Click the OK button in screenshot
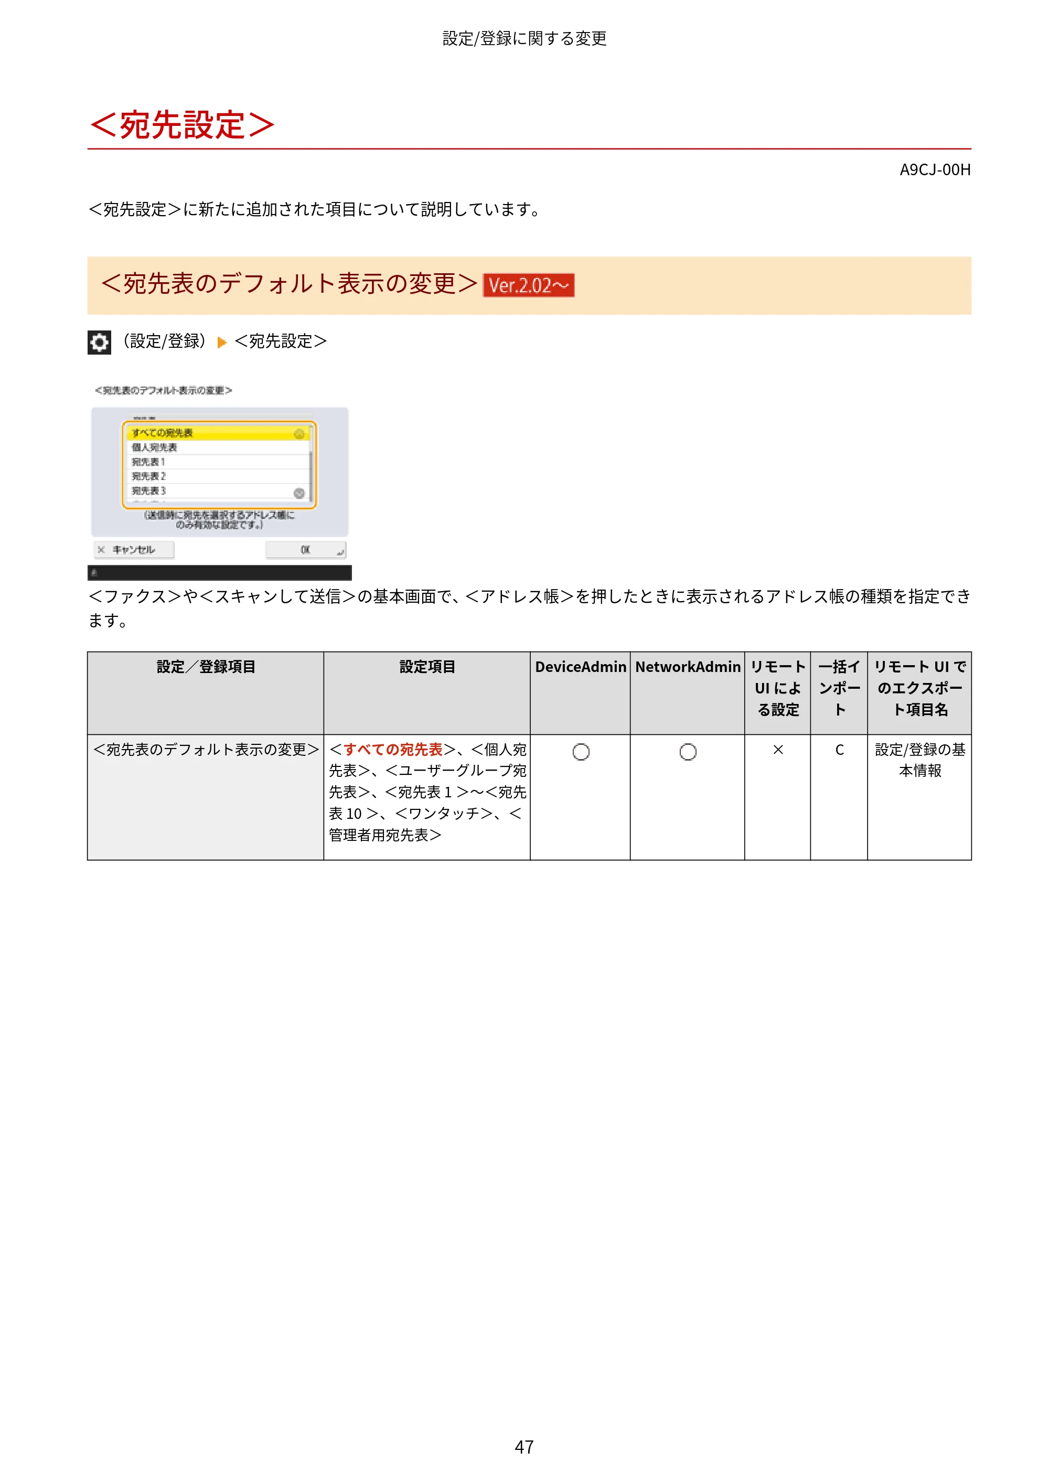The height and width of the screenshot is (1484, 1049). [306, 549]
